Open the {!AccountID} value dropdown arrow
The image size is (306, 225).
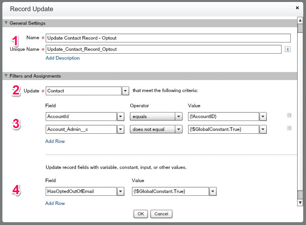263,117
